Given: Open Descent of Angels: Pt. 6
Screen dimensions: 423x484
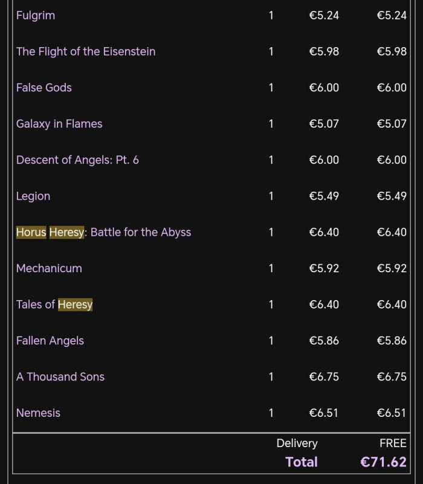Looking at the screenshot, I should (77, 160).
